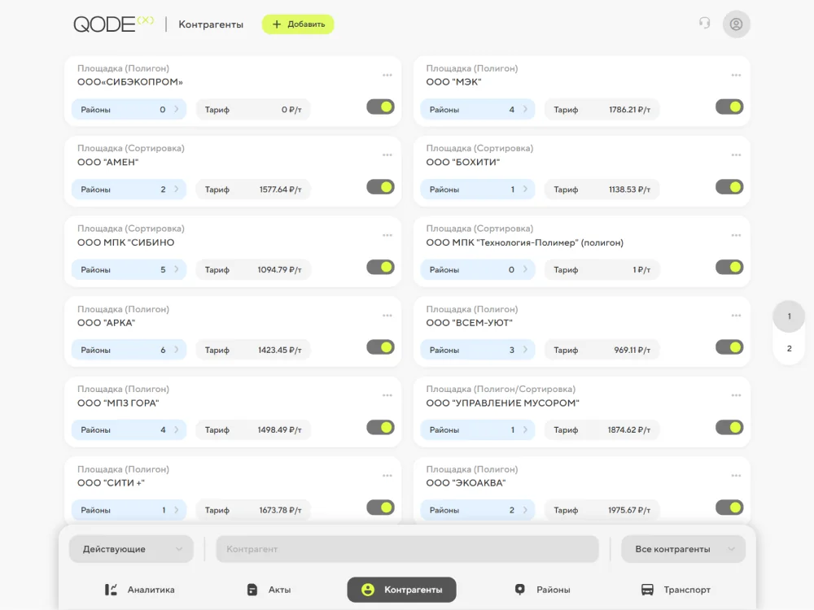Open three-dot menu for ООО "ЭКОАКВА"

(736, 476)
